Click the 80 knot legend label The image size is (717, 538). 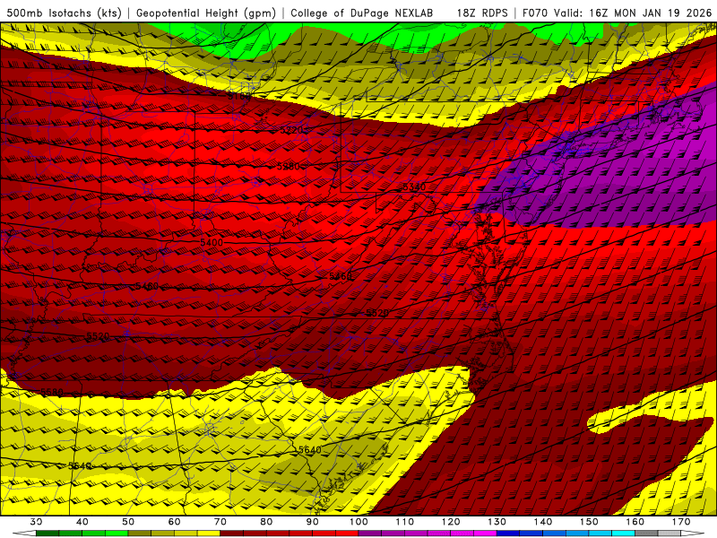266,522
